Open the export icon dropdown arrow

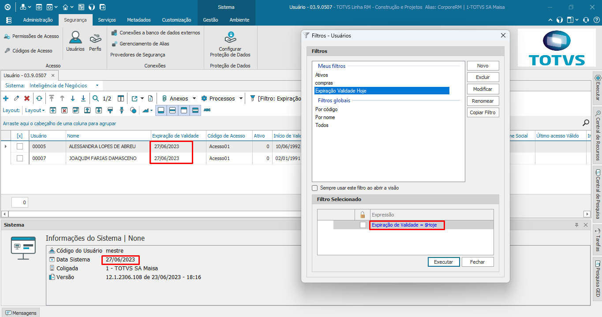(x=142, y=98)
